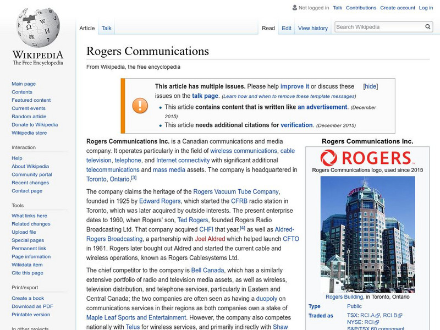This screenshot has height=330, width=440.
Task: Open Rogers Vacuum Tube Company link
Action: point(236,192)
